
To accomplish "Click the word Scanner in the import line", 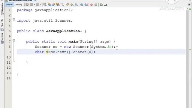I will pyautogui.click(x=63, y=20).
